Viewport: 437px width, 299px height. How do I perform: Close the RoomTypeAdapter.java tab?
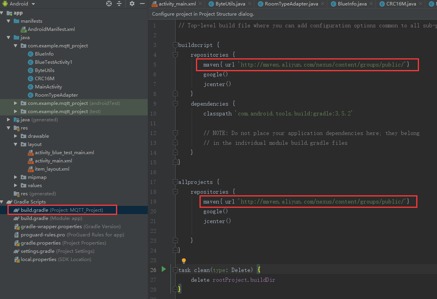(323, 4)
